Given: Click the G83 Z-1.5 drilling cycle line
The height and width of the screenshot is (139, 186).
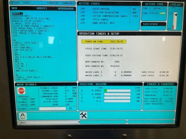Looking at the screenshot, I should pos(34,57).
